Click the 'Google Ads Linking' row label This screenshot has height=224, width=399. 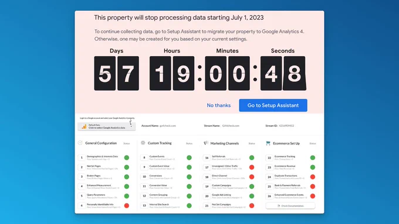[221, 195]
